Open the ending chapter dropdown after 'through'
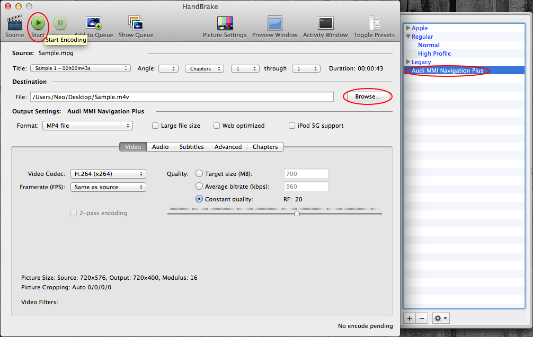Image resolution: width=533 pixels, height=337 pixels. pos(306,68)
